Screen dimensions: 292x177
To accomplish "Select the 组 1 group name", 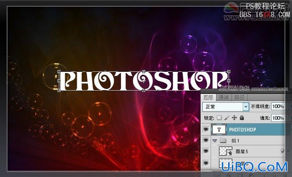I will coord(235,141).
